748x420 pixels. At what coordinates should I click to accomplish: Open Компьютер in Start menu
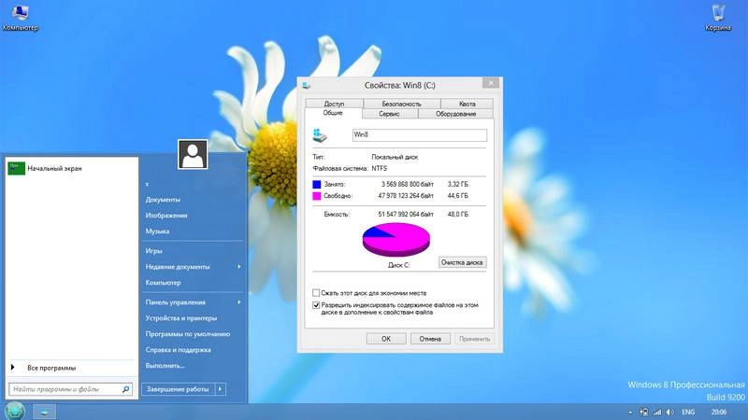(163, 283)
